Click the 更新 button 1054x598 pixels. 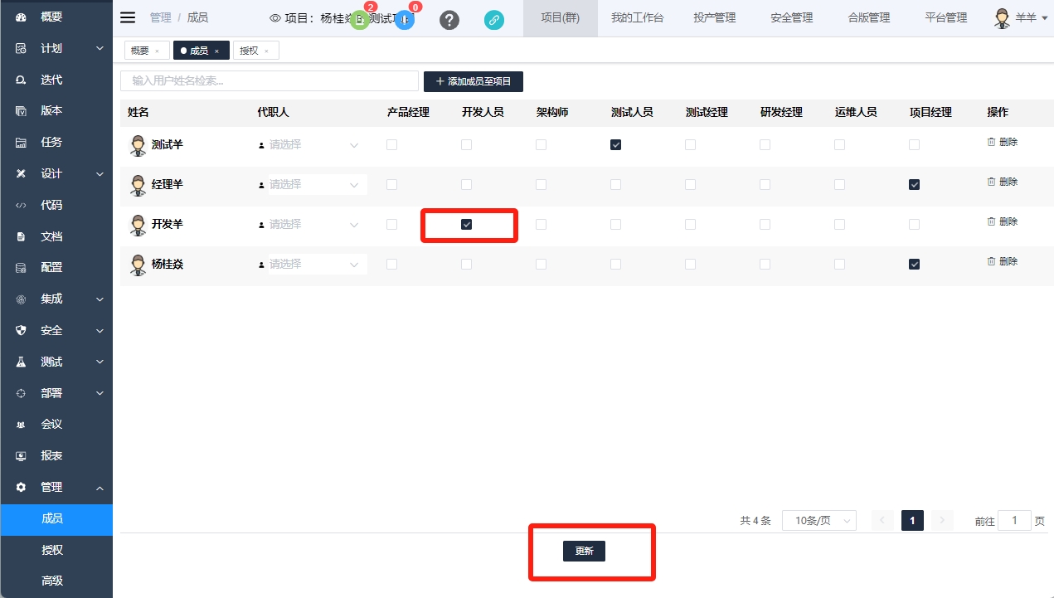[584, 551]
